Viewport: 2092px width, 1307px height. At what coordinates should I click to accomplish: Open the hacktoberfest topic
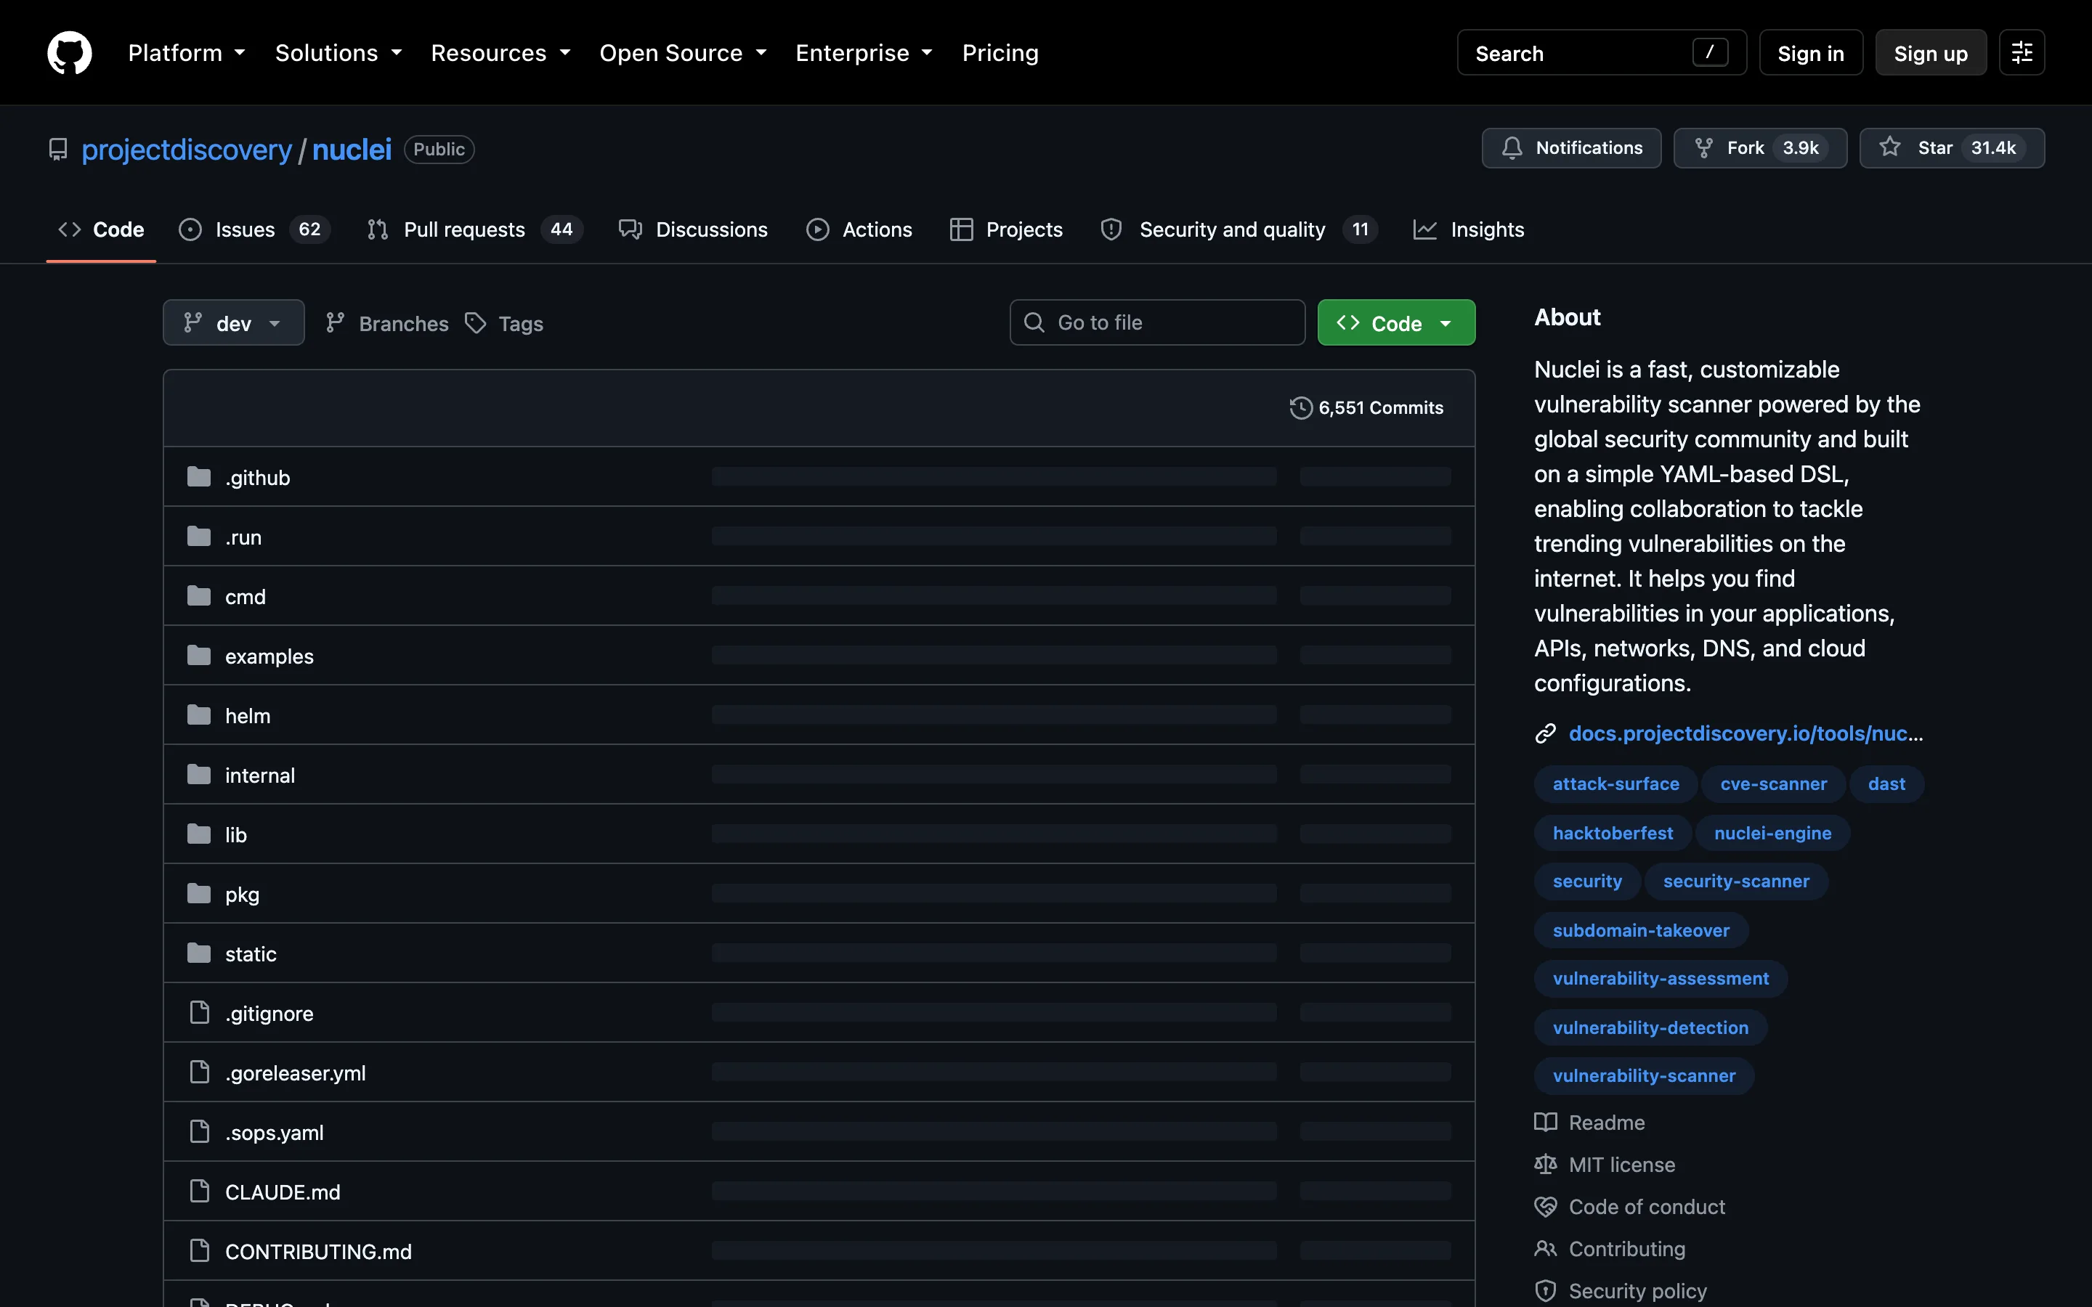click(x=1613, y=834)
